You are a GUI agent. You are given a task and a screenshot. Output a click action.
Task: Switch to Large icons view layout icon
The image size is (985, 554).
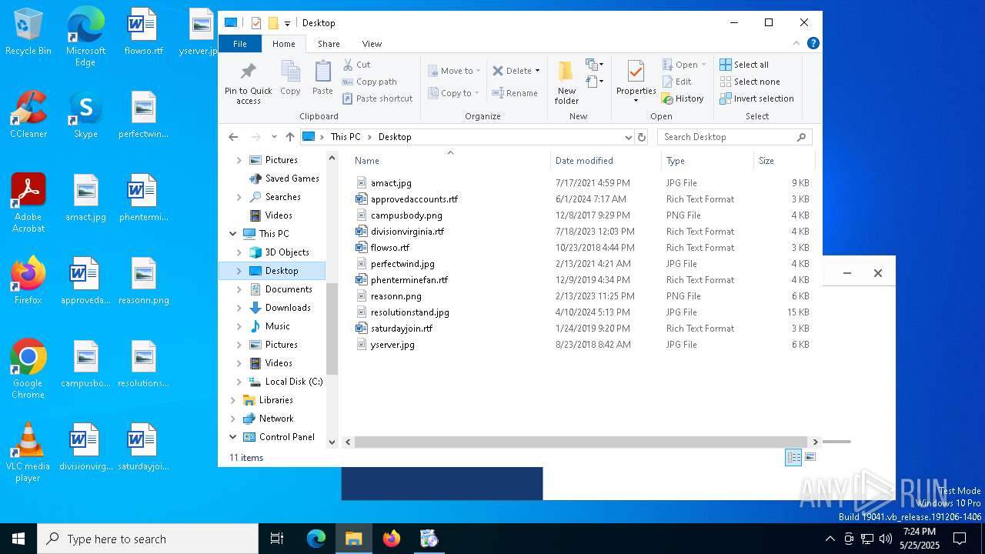[x=810, y=457]
